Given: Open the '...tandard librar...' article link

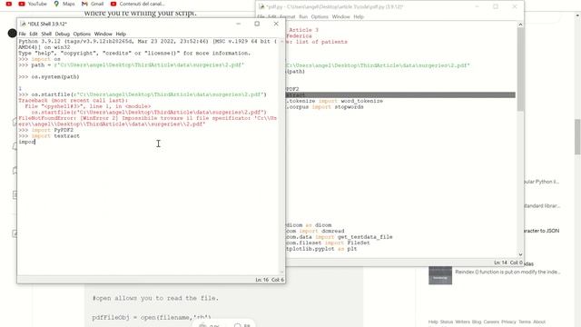Looking at the screenshot, I should tap(542, 206).
